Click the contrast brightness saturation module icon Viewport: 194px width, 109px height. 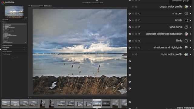tap(186, 34)
